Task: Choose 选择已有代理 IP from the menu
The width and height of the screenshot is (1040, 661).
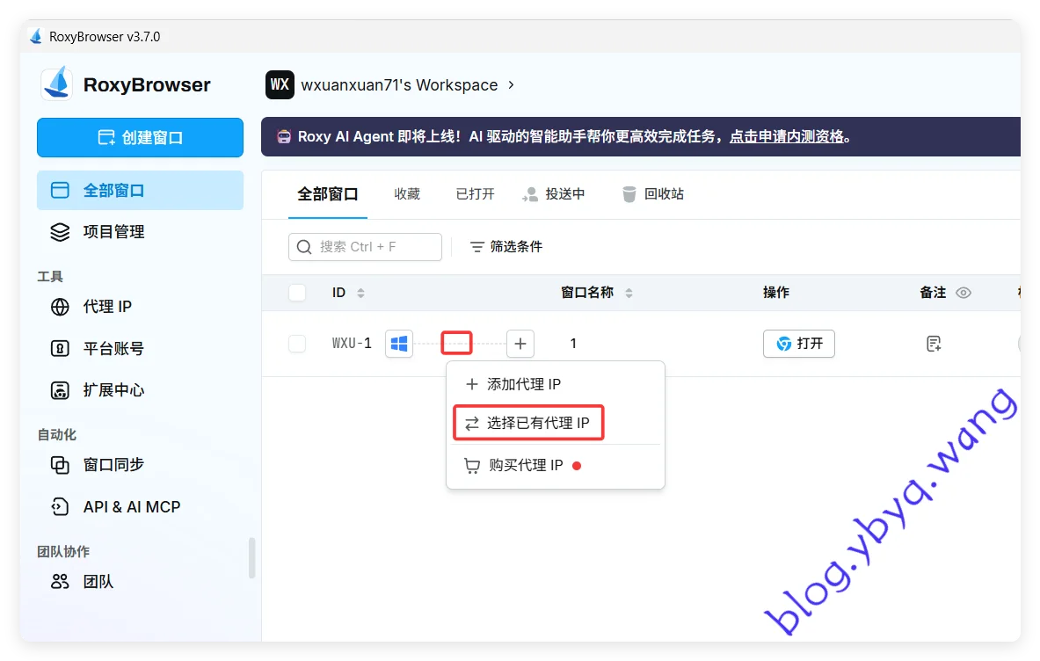Action: tap(537, 423)
